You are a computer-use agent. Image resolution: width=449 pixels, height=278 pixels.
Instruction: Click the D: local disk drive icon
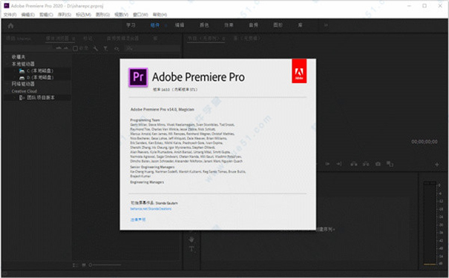22,78
